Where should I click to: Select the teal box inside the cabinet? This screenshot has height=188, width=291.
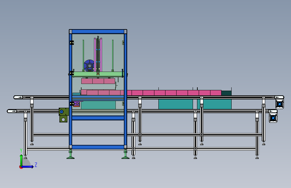point(98,105)
